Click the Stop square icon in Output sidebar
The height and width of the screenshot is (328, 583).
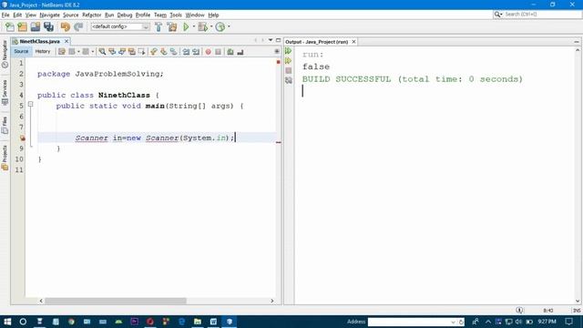(289, 70)
